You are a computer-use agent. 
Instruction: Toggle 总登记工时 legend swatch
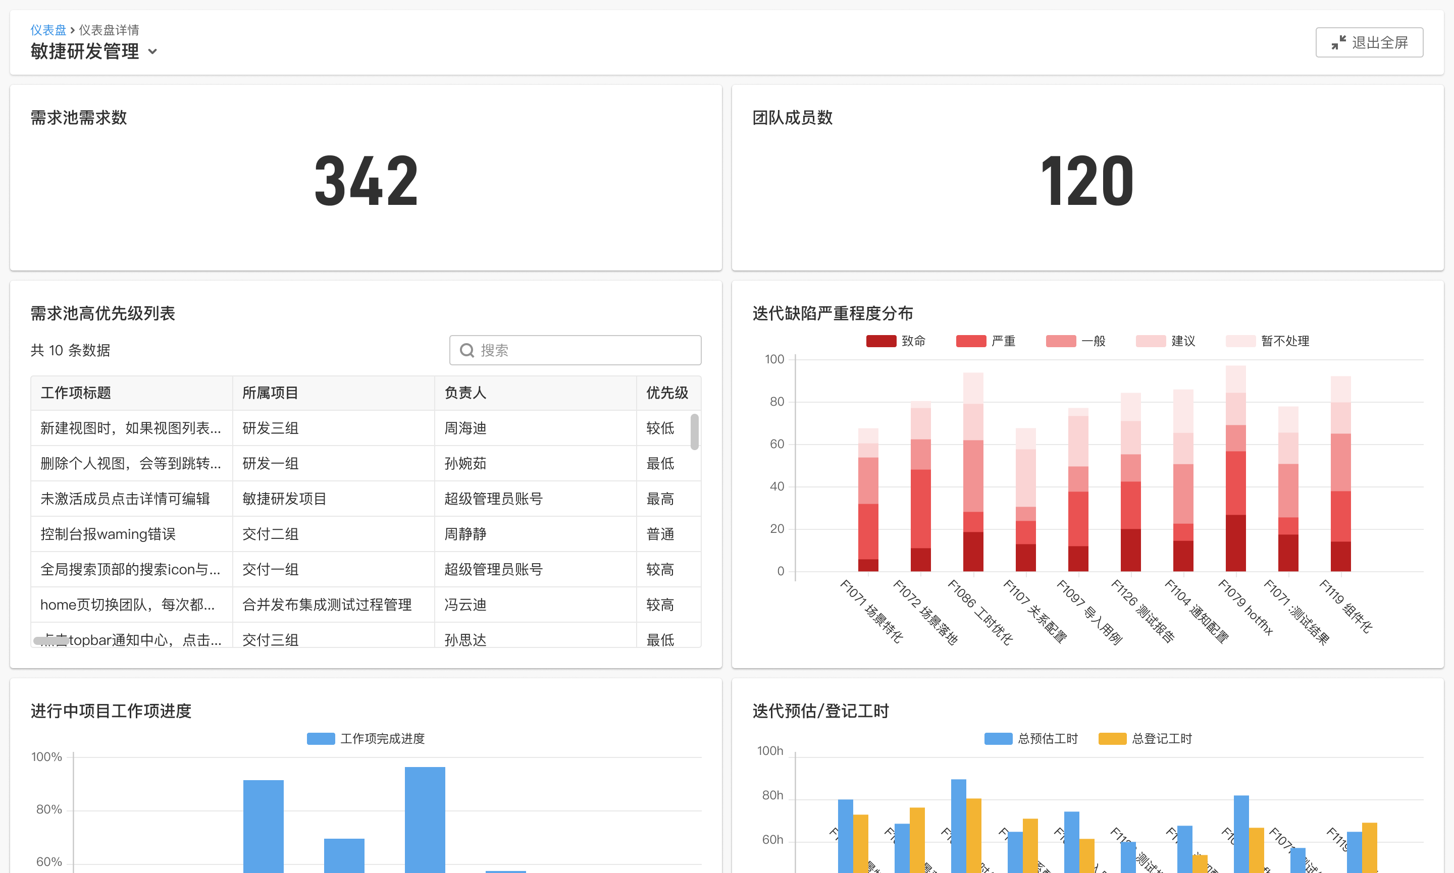[x=1112, y=739]
